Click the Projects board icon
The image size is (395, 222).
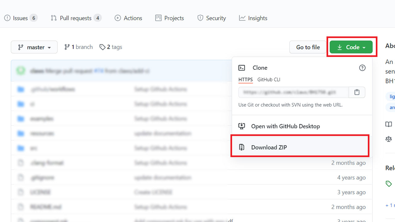[158, 18]
